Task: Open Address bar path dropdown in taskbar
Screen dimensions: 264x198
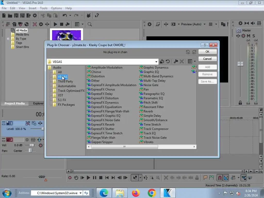Action: [x=80, y=193]
